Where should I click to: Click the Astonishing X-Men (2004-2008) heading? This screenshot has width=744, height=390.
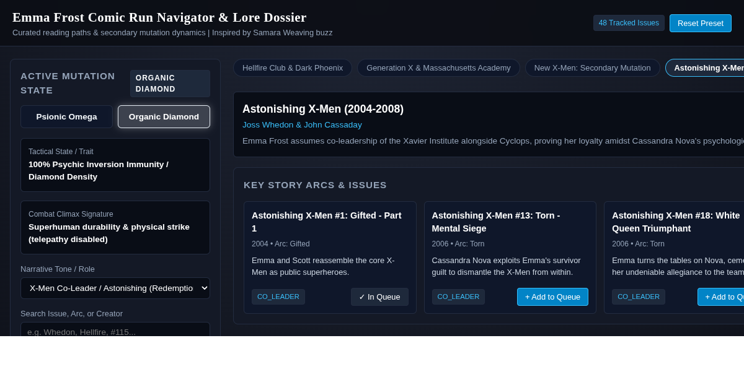(323, 109)
